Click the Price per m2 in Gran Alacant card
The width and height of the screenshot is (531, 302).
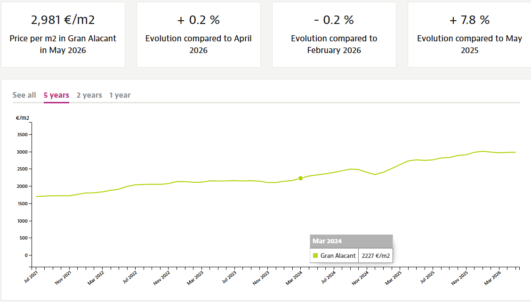tap(63, 35)
